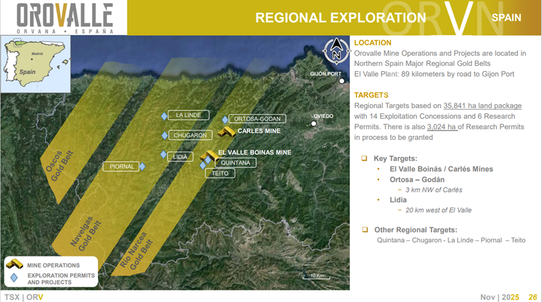Select the LA LINDE map label

pyautogui.click(x=188, y=115)
